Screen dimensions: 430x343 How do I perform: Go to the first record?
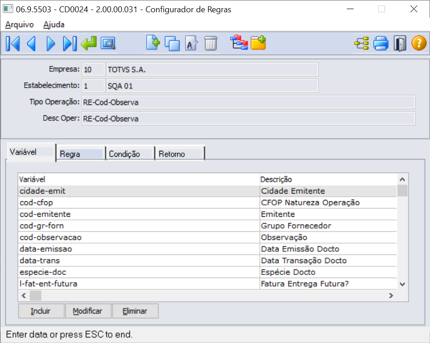tap(13, 44)
